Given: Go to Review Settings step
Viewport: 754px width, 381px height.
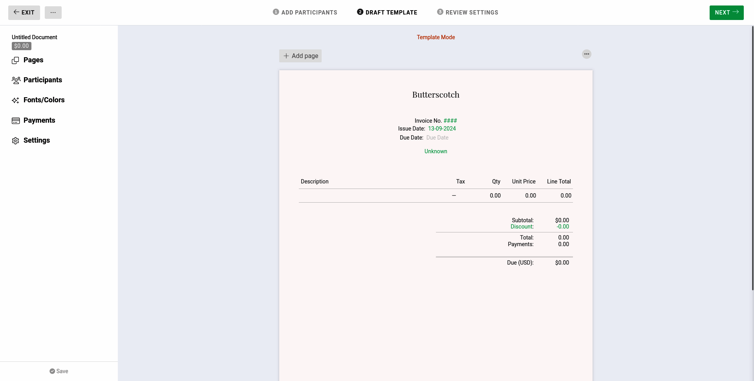Looking at the screenshot, I should coord(467,13).
